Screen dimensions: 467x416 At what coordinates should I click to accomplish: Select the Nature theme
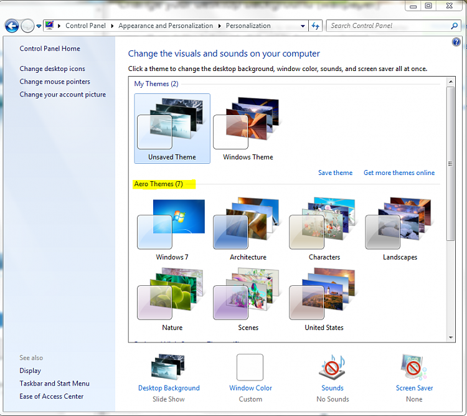point(172,299)
